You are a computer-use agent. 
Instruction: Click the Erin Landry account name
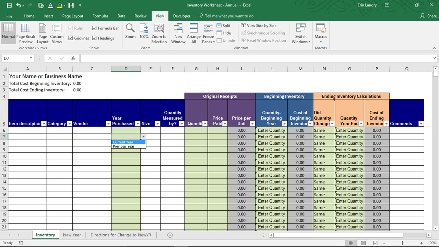367,5
